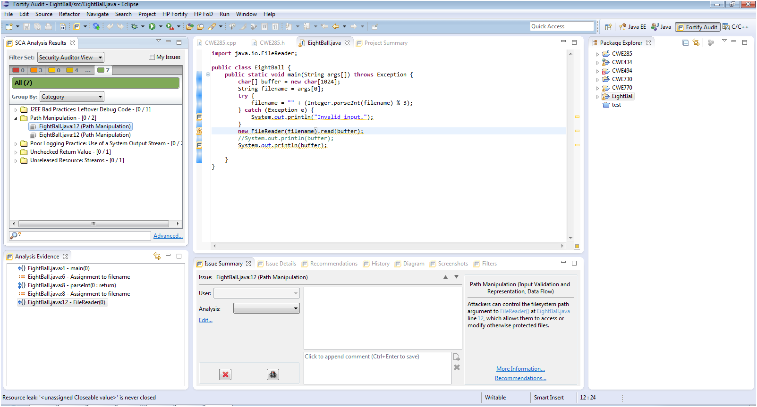Viewport: 757px width, 407px height.
Task: Click SCA results horizontal scrollbar
Action: (94, 224)
